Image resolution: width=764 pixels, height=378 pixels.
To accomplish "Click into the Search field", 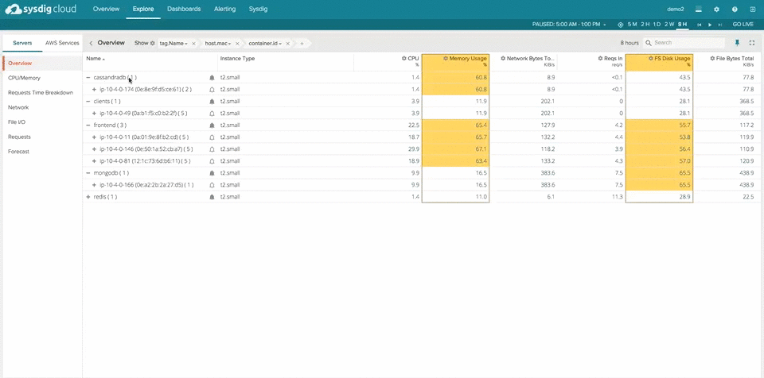I will [x=684, y=43].
